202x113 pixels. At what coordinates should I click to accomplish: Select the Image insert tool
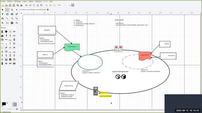pos(12,23)
